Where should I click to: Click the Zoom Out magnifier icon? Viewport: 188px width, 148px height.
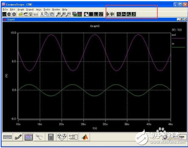(x=68, y=14)
